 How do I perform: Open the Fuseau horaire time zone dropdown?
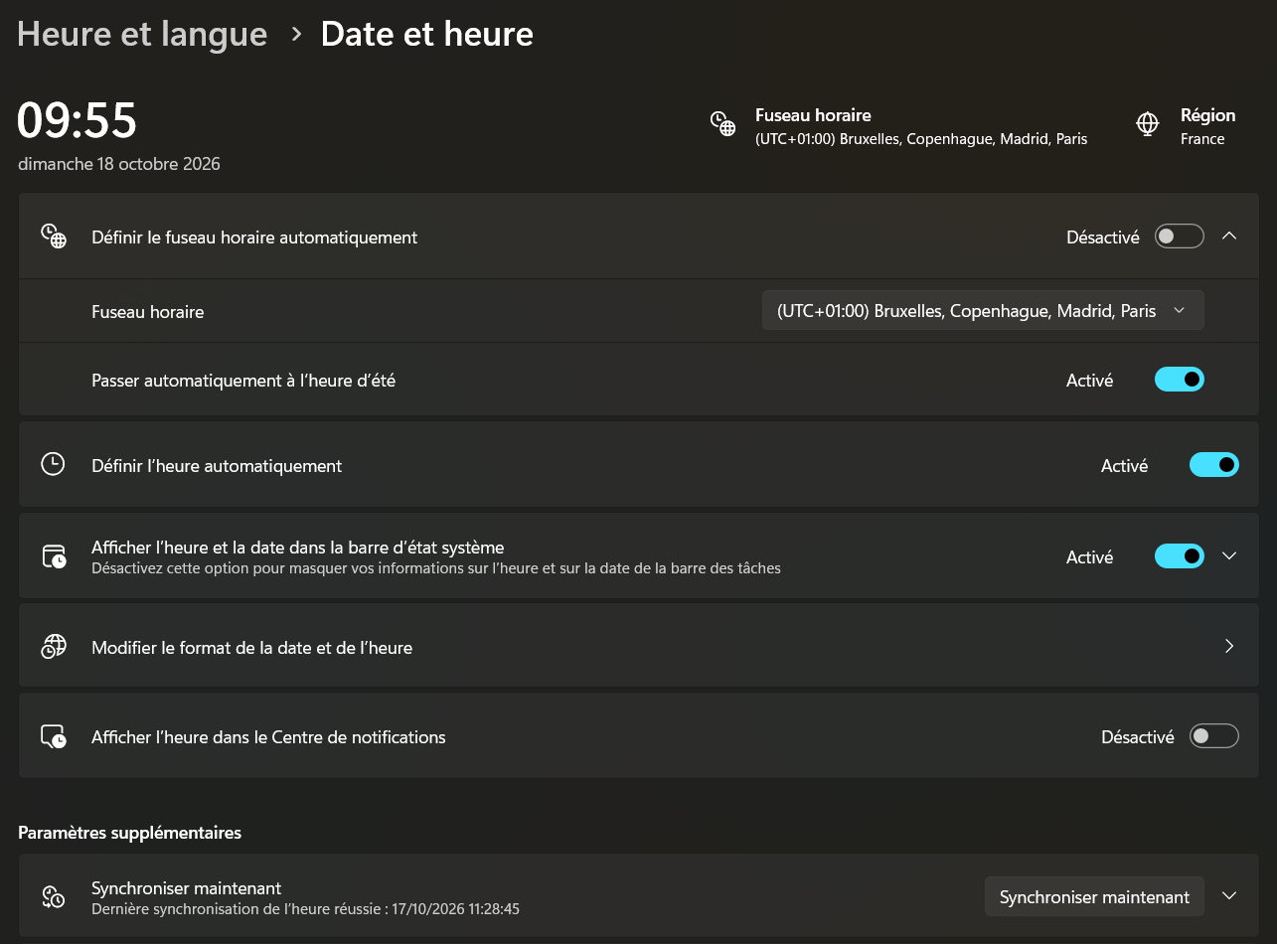(x=983, y=310)
